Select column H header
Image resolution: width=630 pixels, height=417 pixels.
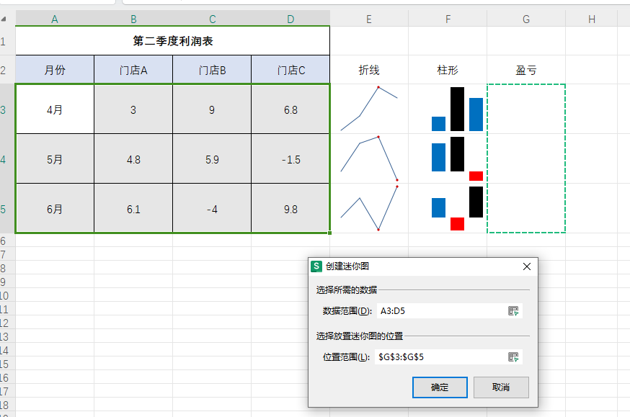[591, 19]
